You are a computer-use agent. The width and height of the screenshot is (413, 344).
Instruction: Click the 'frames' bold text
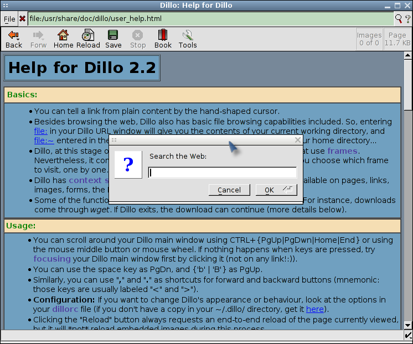(342, 151)
